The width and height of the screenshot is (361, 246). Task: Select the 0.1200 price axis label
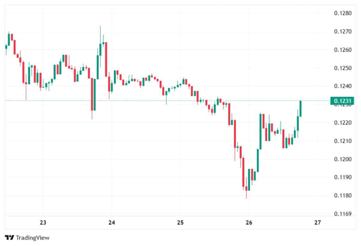tap(342, 159)
